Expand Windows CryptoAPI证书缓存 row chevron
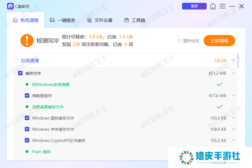Screen dimensions: 252x168 click(x=234, y=140)
